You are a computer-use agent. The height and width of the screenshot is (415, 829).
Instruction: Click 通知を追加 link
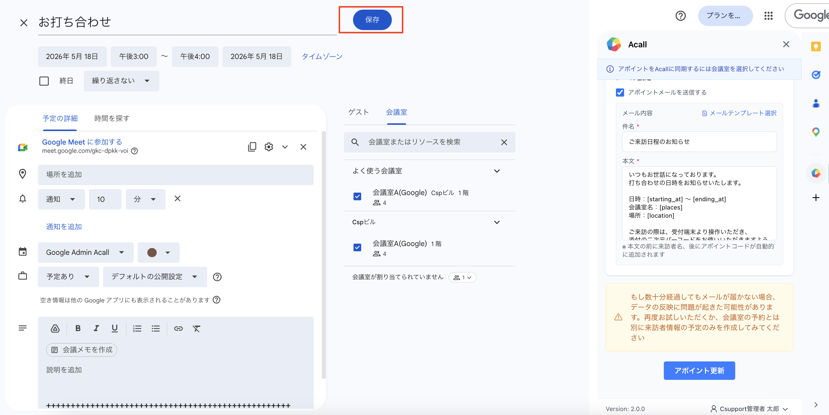[x=64, y=227]
